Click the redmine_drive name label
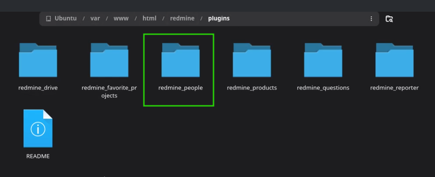The width and height of the screenshot is (435, 177). (x=38, y=88)
